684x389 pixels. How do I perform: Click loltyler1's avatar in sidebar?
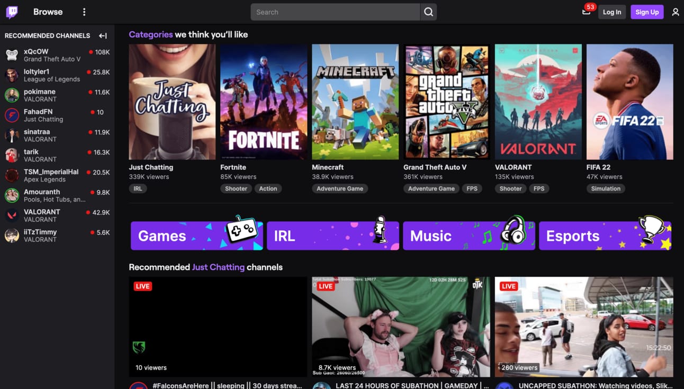coord(12,75)
